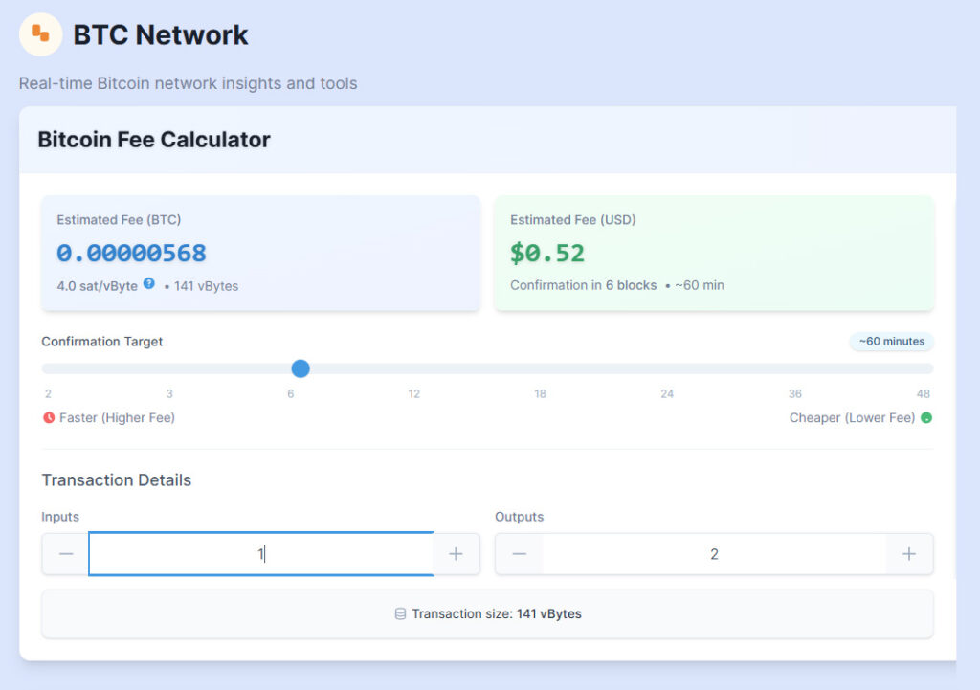Set slider to the 48 blocks mark

coord(923,368)
